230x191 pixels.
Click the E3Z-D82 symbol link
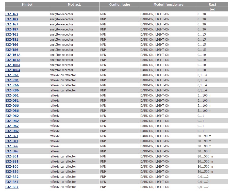coord(12,121)
